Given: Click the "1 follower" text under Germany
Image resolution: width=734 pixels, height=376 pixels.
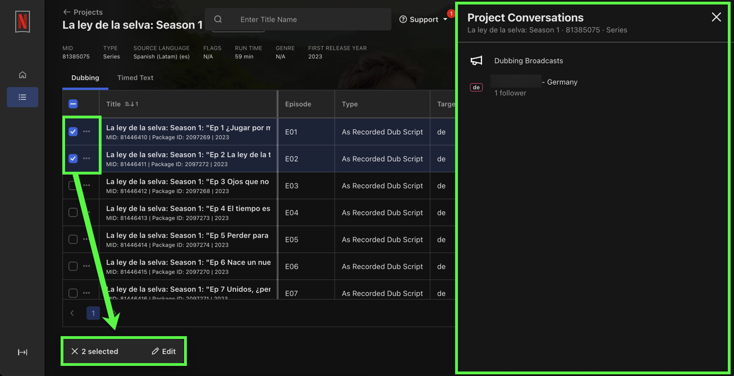Looking at the screenshot, I should (510, 93).
